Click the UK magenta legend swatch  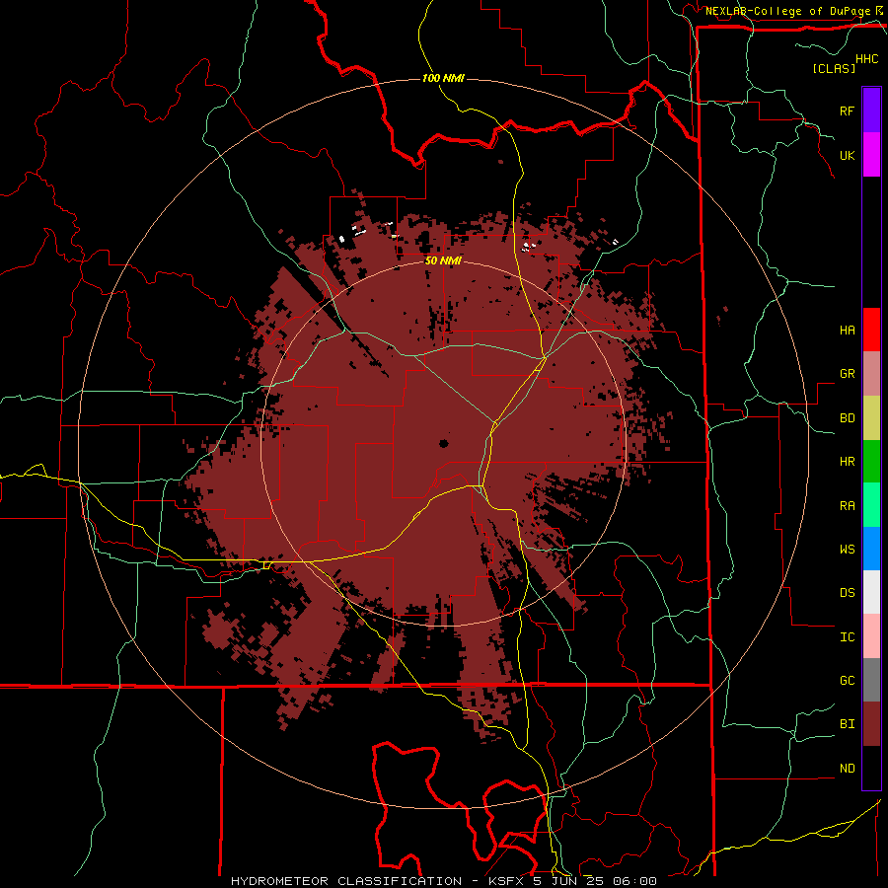871,155
